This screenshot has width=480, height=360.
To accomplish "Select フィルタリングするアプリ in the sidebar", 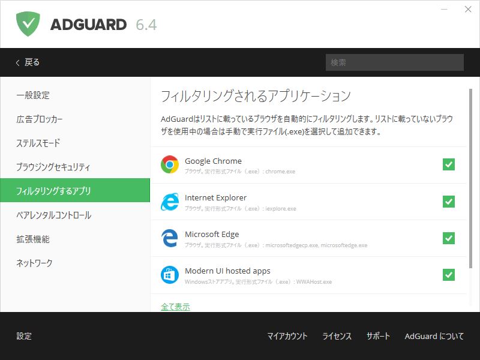I will 75,190.
